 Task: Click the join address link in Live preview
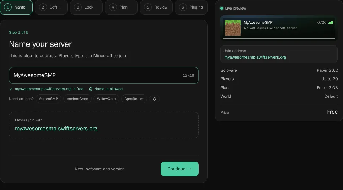tap(255, 57)
